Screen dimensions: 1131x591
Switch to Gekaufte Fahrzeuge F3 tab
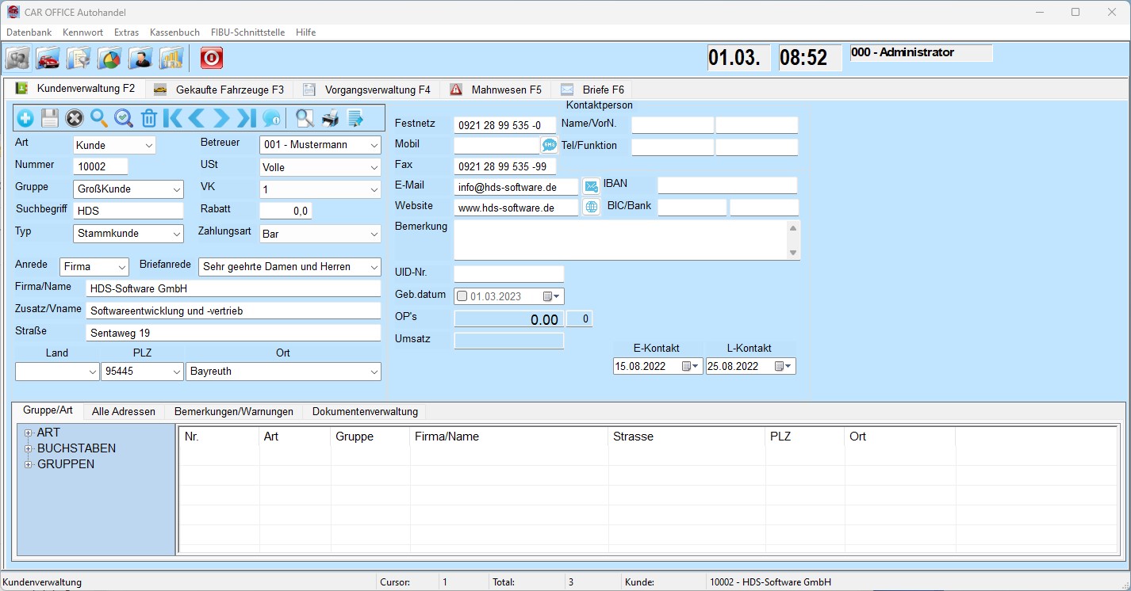click(x=218, y=90)
